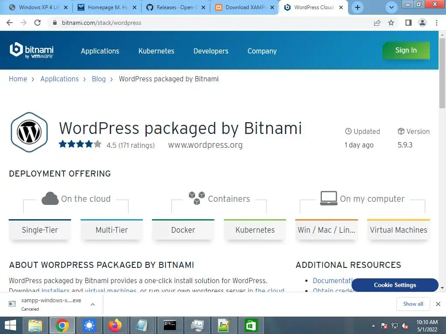Click the blue sun app taskbar icon
Screen dimensions: 446x334
pyautogui.click(x=89, y=325)
